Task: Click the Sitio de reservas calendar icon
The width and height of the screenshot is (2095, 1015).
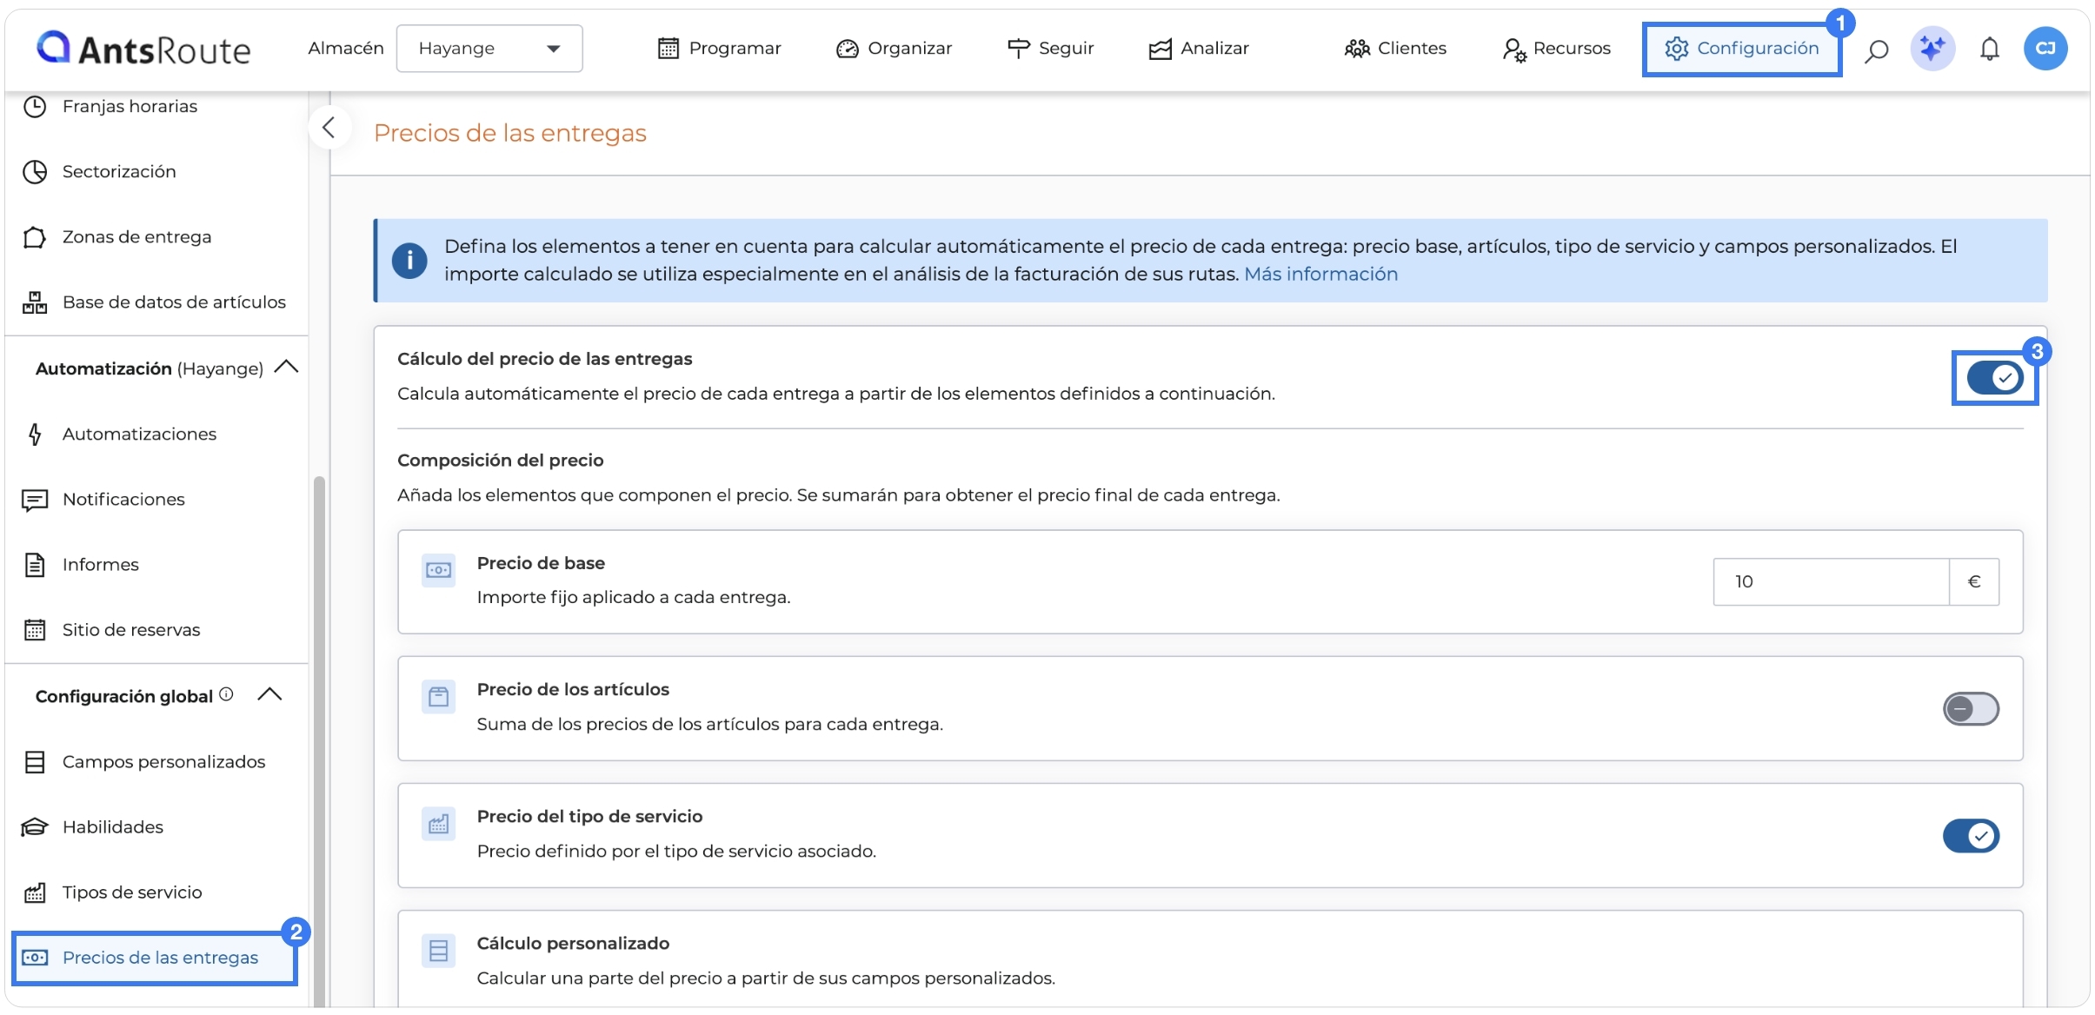Action: tap(35, 630)
